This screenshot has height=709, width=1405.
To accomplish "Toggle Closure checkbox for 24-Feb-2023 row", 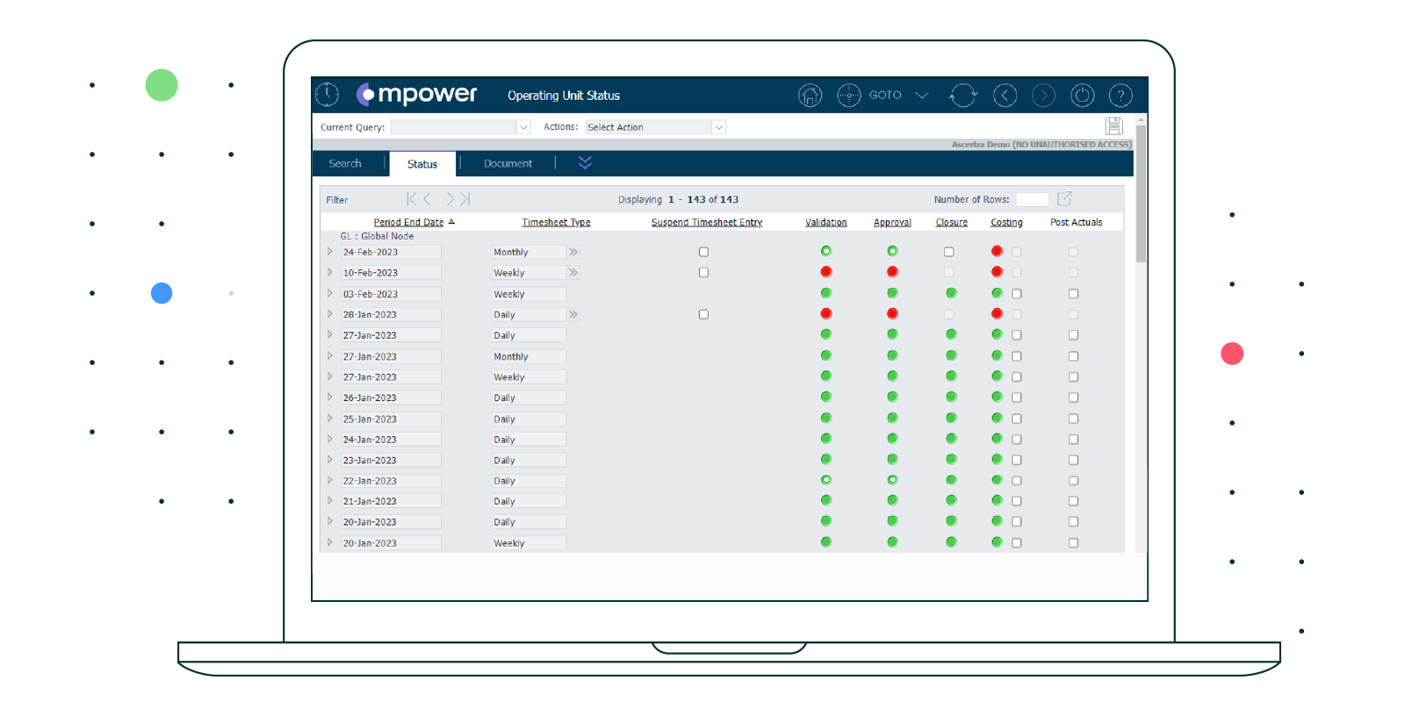I will pyautogui.click(x=948, y=252).
